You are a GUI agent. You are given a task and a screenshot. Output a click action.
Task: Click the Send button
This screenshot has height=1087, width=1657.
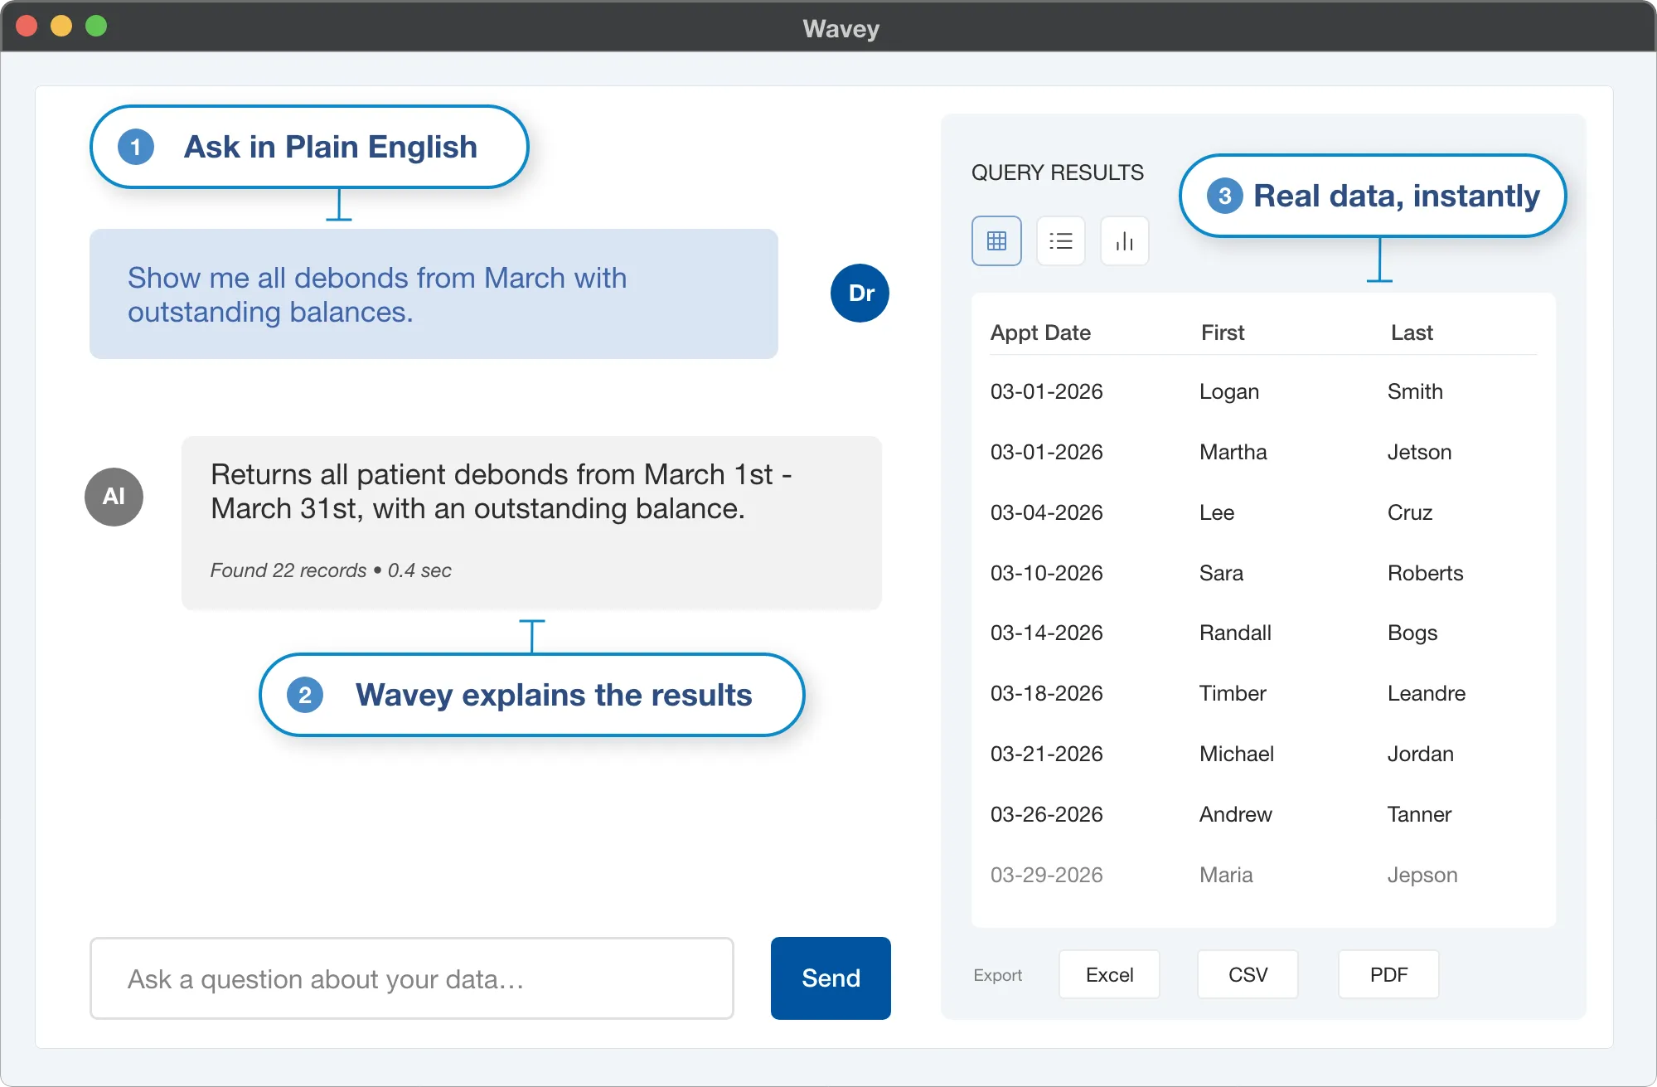pos(831,978)
